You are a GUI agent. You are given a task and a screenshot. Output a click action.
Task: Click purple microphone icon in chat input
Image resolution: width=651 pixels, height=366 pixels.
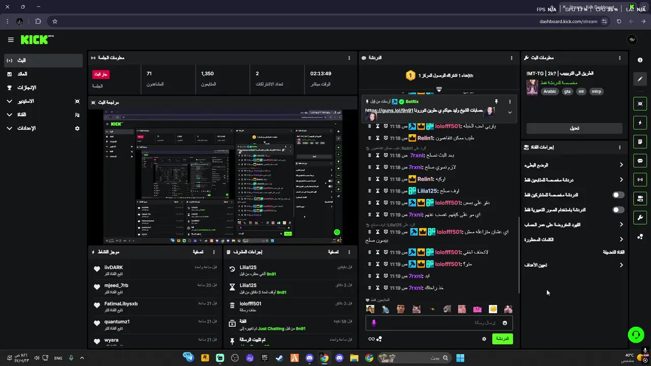(x=374, y=323)
